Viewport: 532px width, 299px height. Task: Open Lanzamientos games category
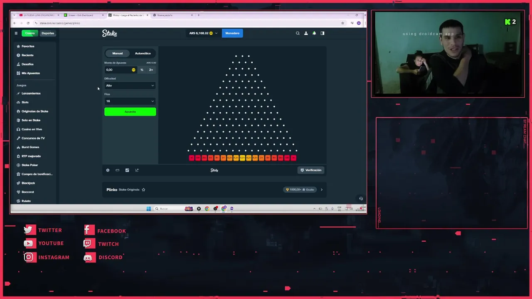click(31, 93)
